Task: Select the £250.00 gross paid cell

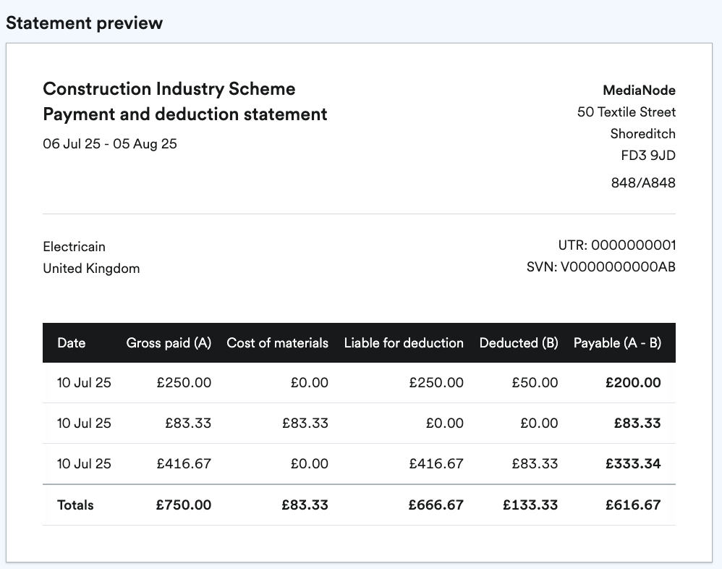Action: [x=184, y=382]
